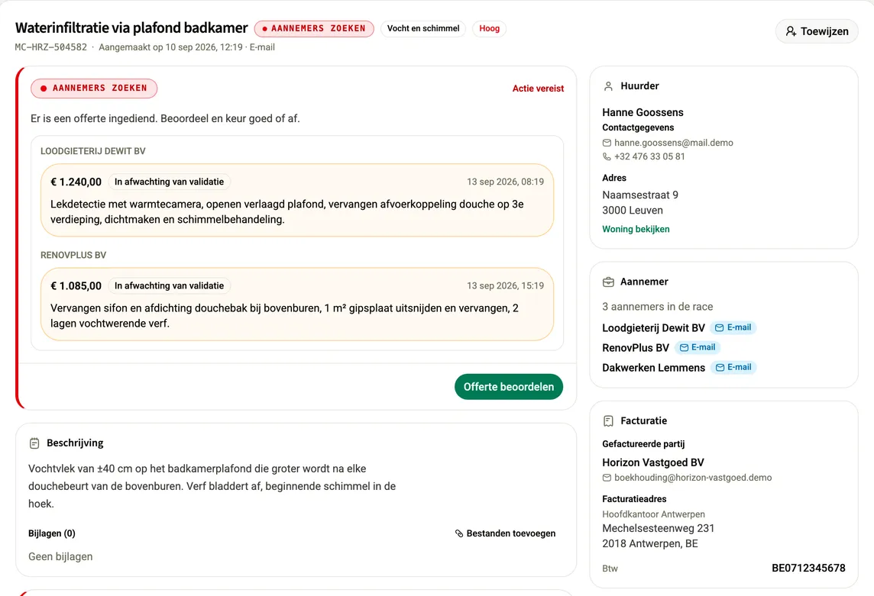Click the Huurder person icon
Image resolution: width=874 pixels, height=596 pixels.
point(608,85)
